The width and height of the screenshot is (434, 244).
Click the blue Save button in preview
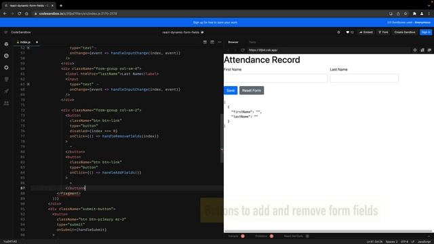click(x=231, y=90)
